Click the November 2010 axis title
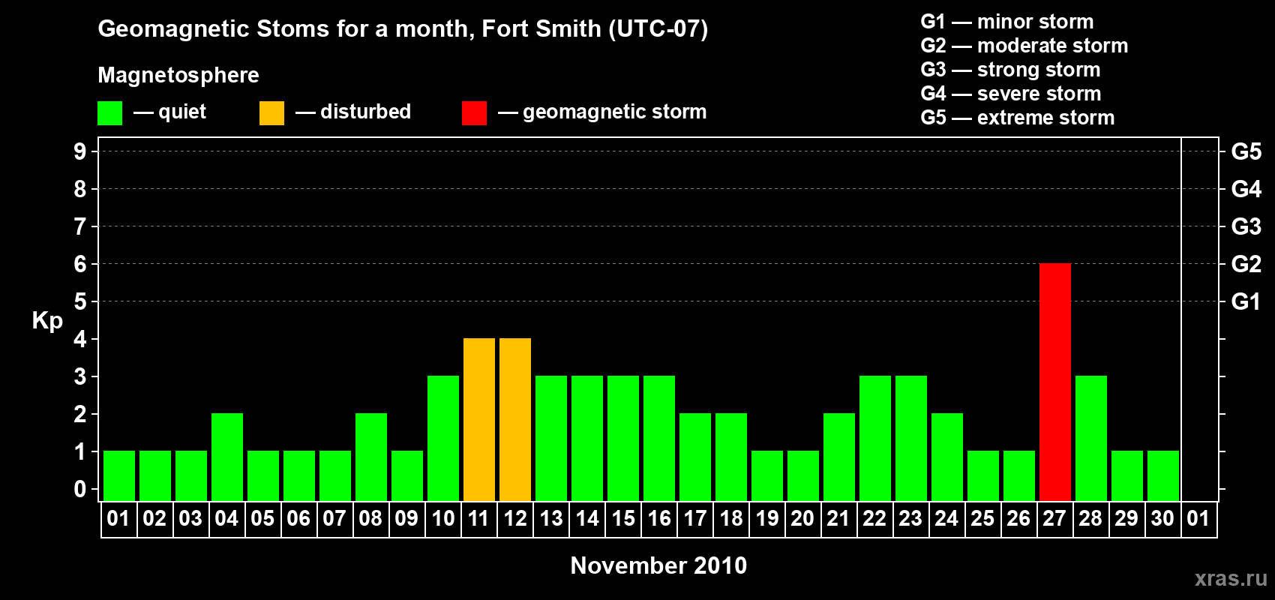This screenshot has height=600, width=1275. [658, 565]
